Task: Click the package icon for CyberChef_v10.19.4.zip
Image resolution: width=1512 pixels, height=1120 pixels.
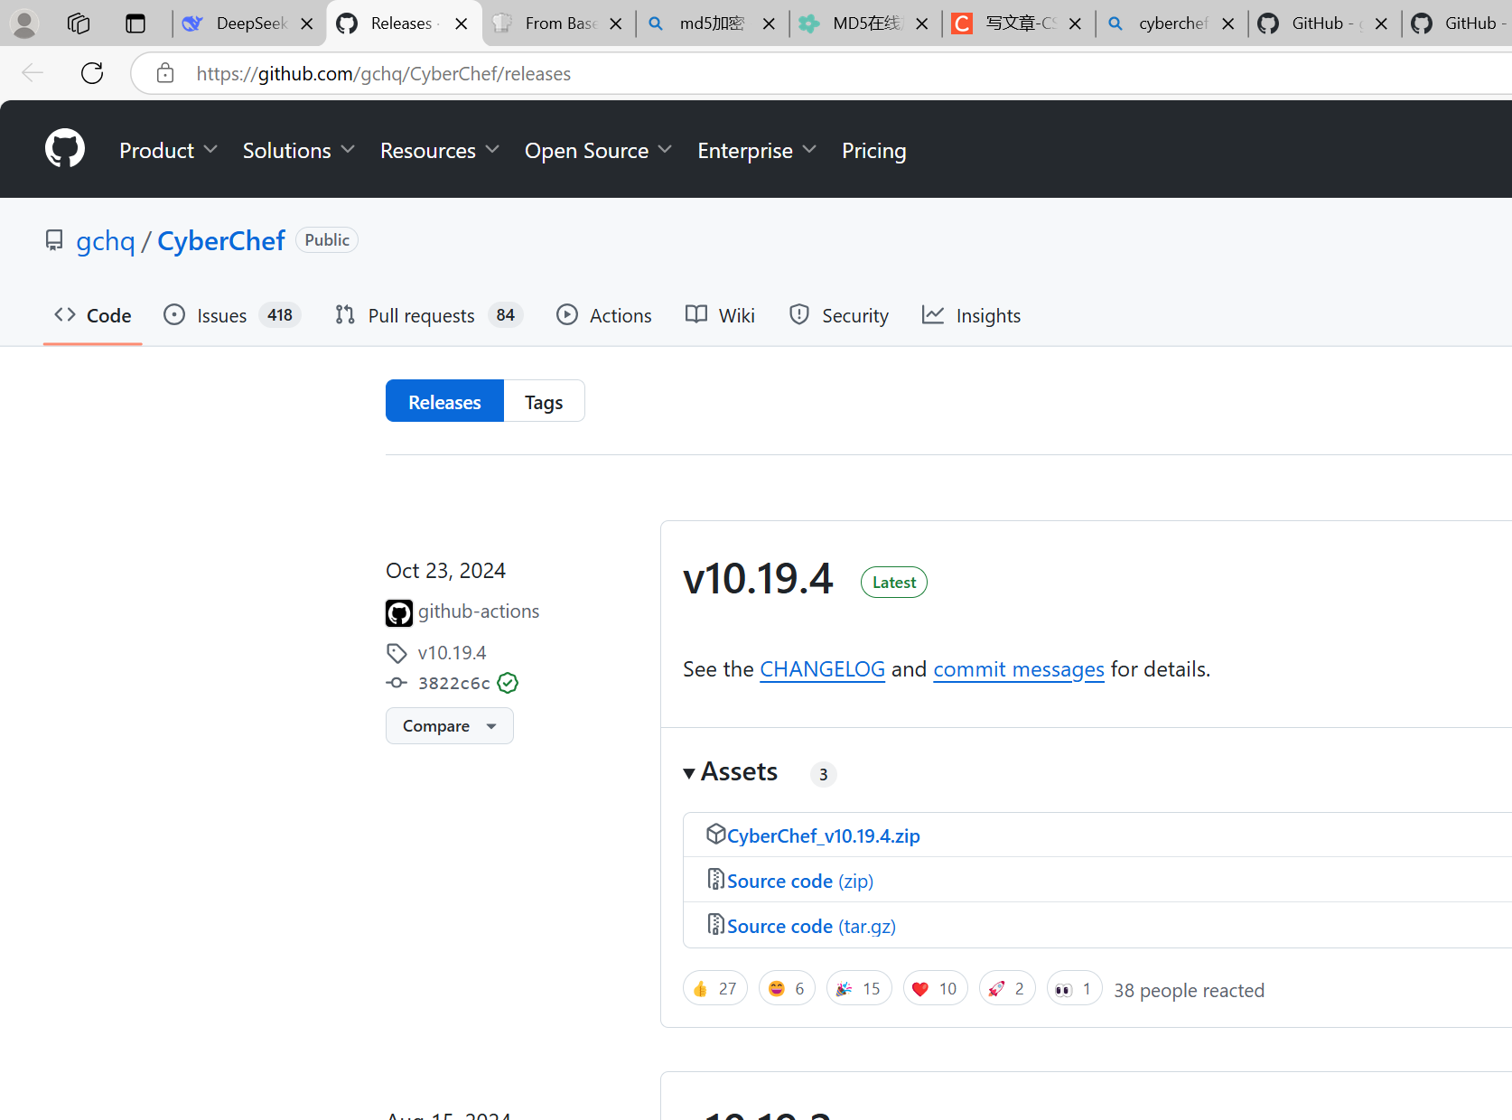Action: pyautogui.click(x=715, y=834)
